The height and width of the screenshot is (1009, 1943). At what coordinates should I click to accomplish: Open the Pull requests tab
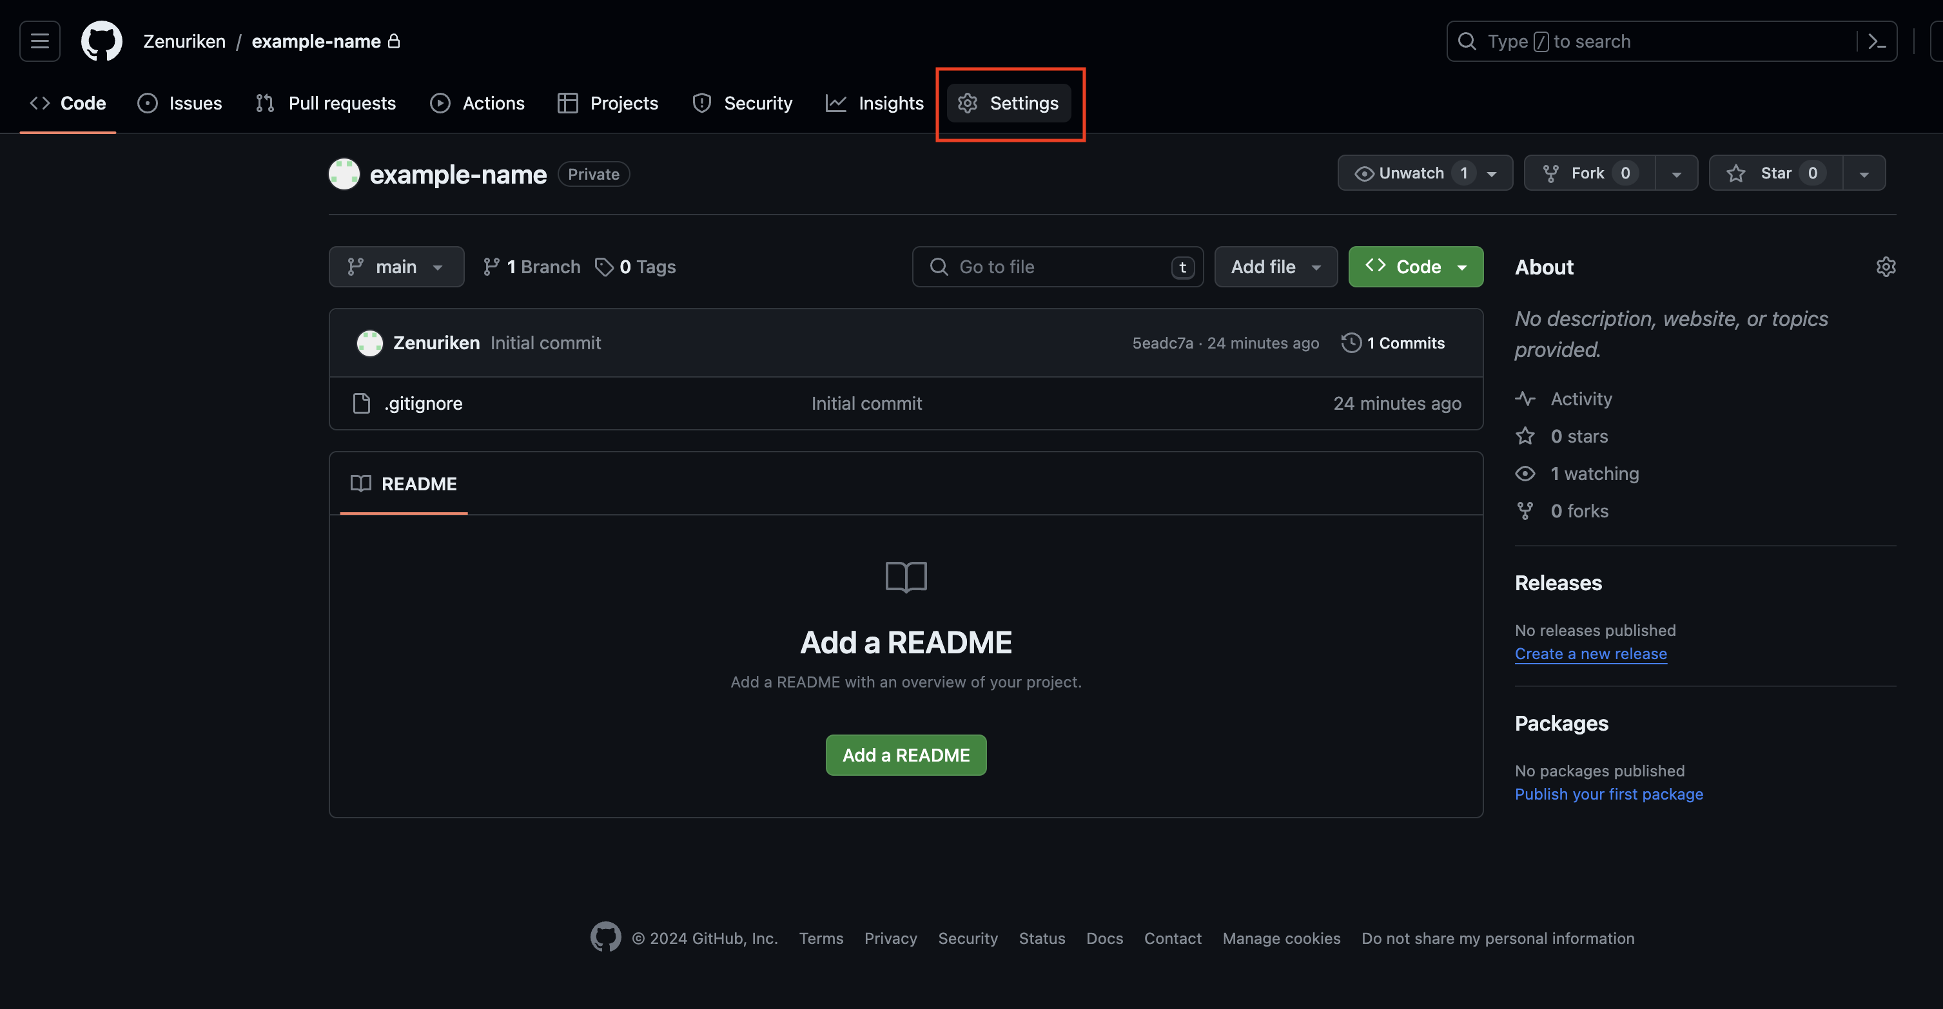[x=325, y=103]
